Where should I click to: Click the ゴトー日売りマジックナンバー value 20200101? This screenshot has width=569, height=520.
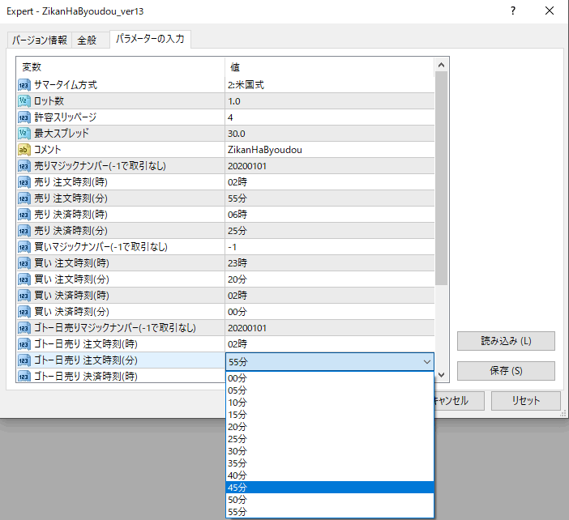[x=247, y=328]
